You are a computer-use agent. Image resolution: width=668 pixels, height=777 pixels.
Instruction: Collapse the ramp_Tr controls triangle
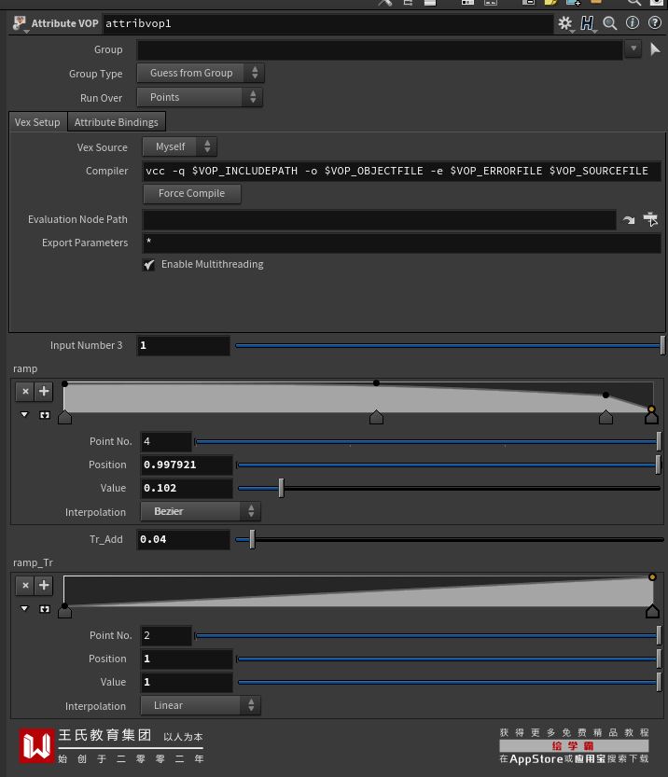24,608
